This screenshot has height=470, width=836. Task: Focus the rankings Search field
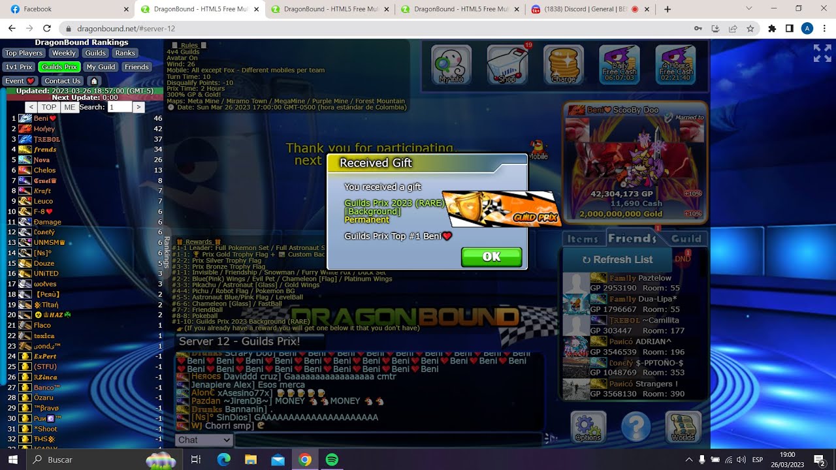pos(119,107)
